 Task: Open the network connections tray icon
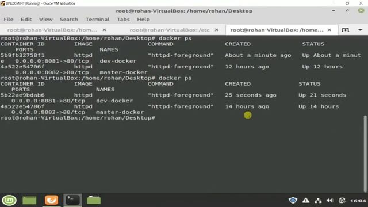318,201
